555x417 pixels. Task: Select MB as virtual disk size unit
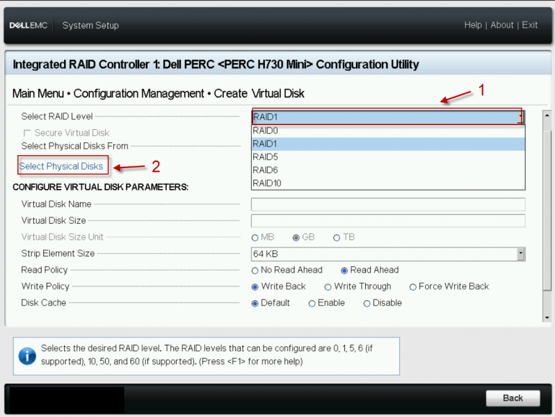tap(255, 238)
